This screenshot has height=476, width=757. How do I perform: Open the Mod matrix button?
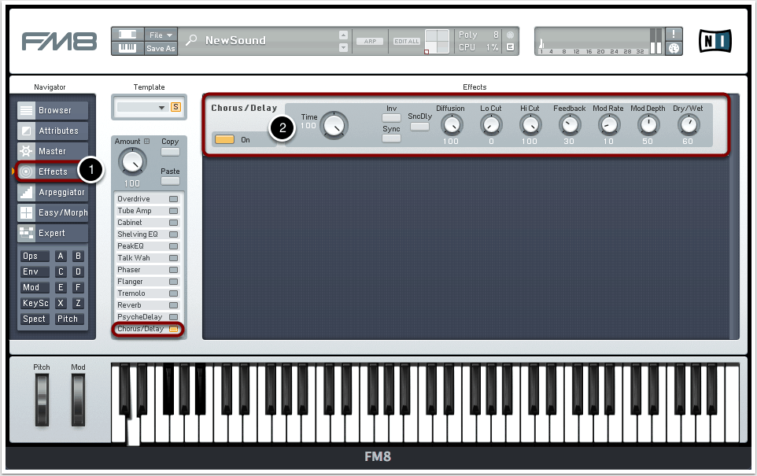pyautogui.click(x=35, y=287)
